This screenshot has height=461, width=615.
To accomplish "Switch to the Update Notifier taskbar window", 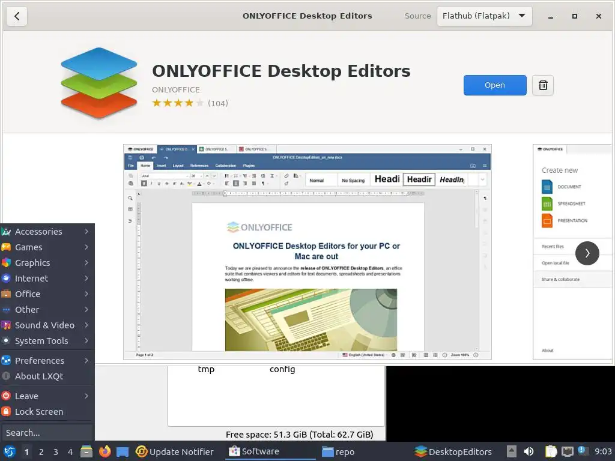I will [x=175, y=451].
